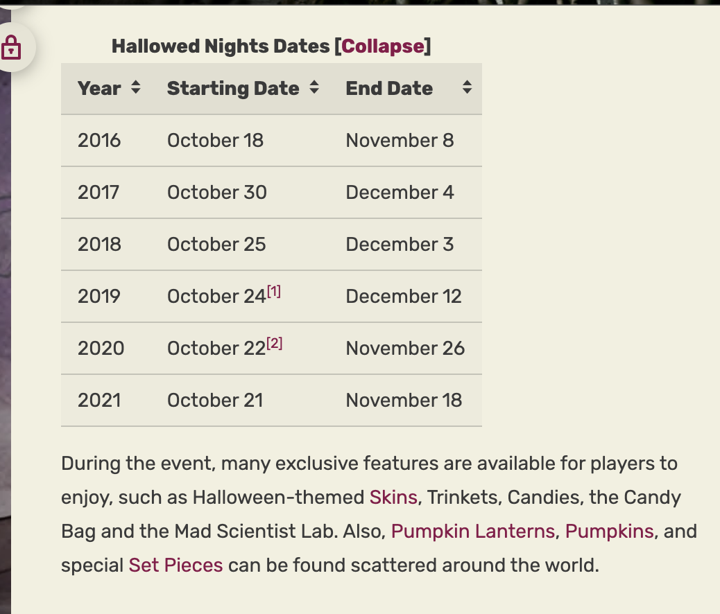720x614 pixels.
Task: Open footnote reference [1] next to October 24
Action: click(x=273, y=292)
